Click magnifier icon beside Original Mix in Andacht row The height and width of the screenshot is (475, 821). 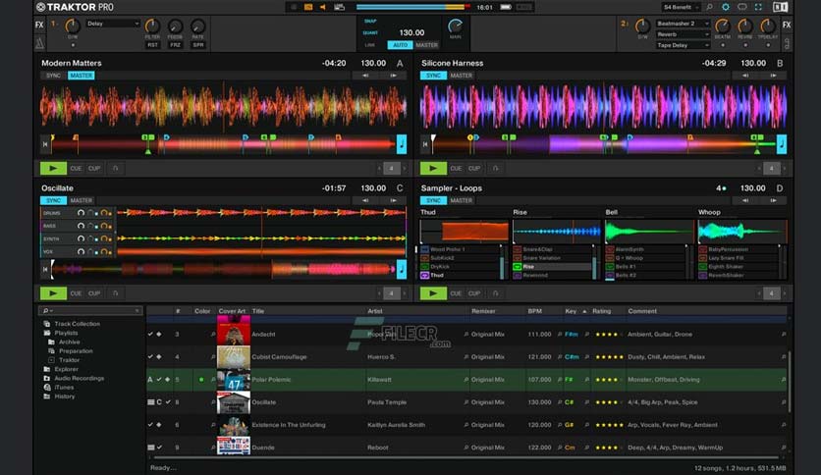466,335
